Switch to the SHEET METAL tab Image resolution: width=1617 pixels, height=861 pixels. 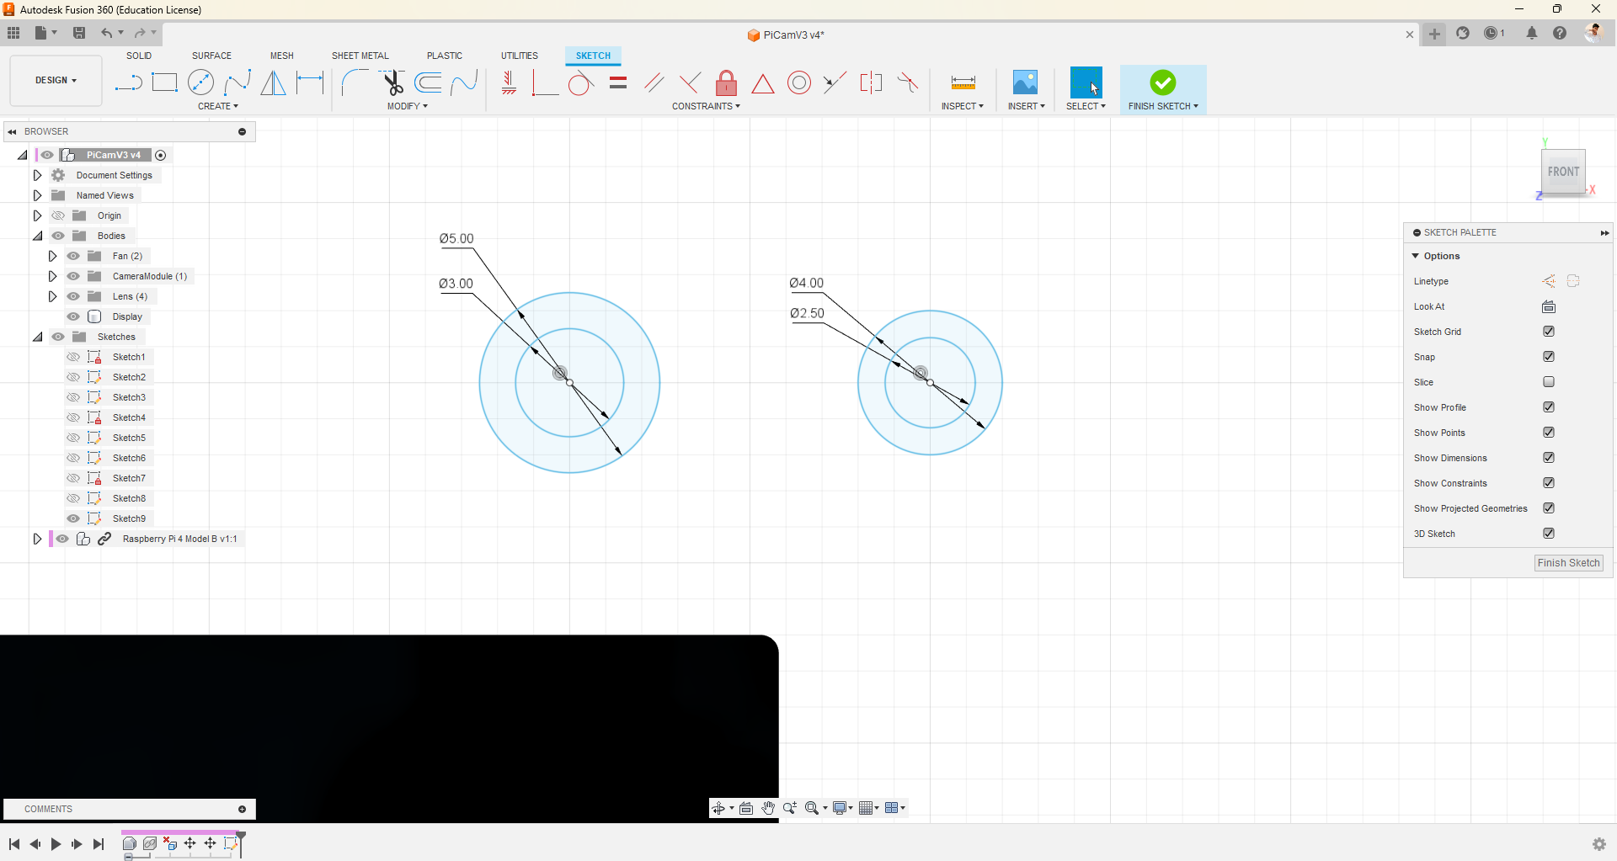click(x=360, y=56)
